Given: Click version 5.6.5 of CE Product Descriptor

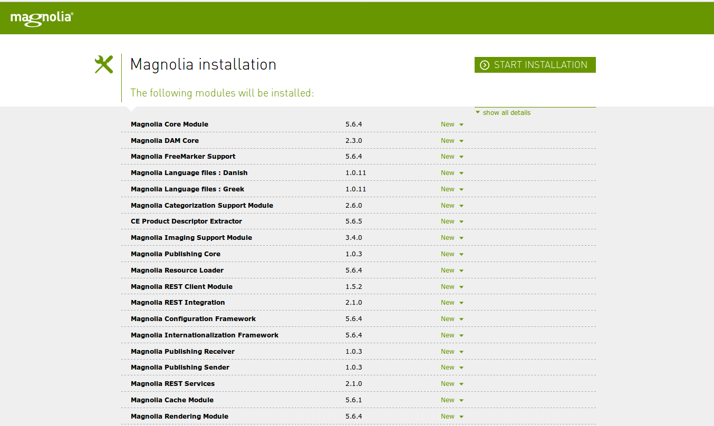Looking at the screenshot, I should (354, 221).
